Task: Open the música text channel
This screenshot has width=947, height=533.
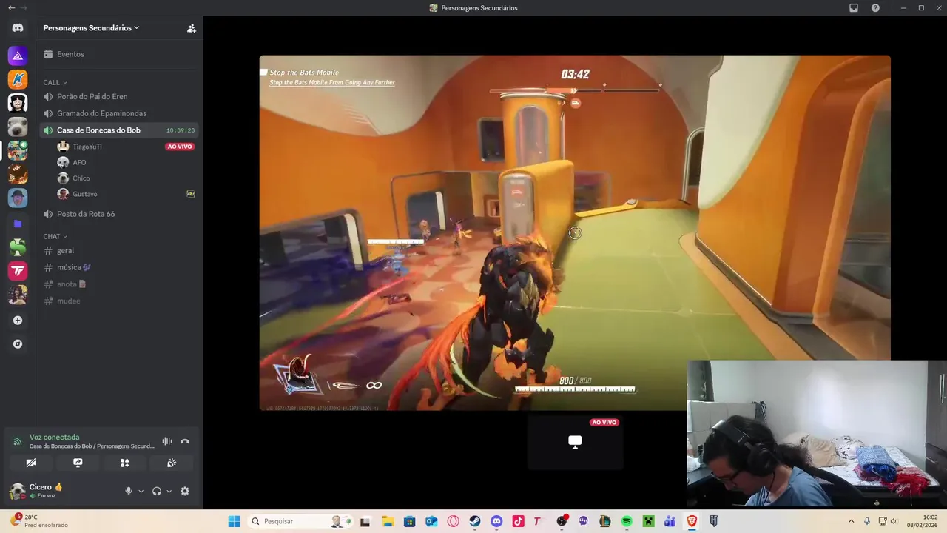Action: pyautogui.click(x=119, y=267)
